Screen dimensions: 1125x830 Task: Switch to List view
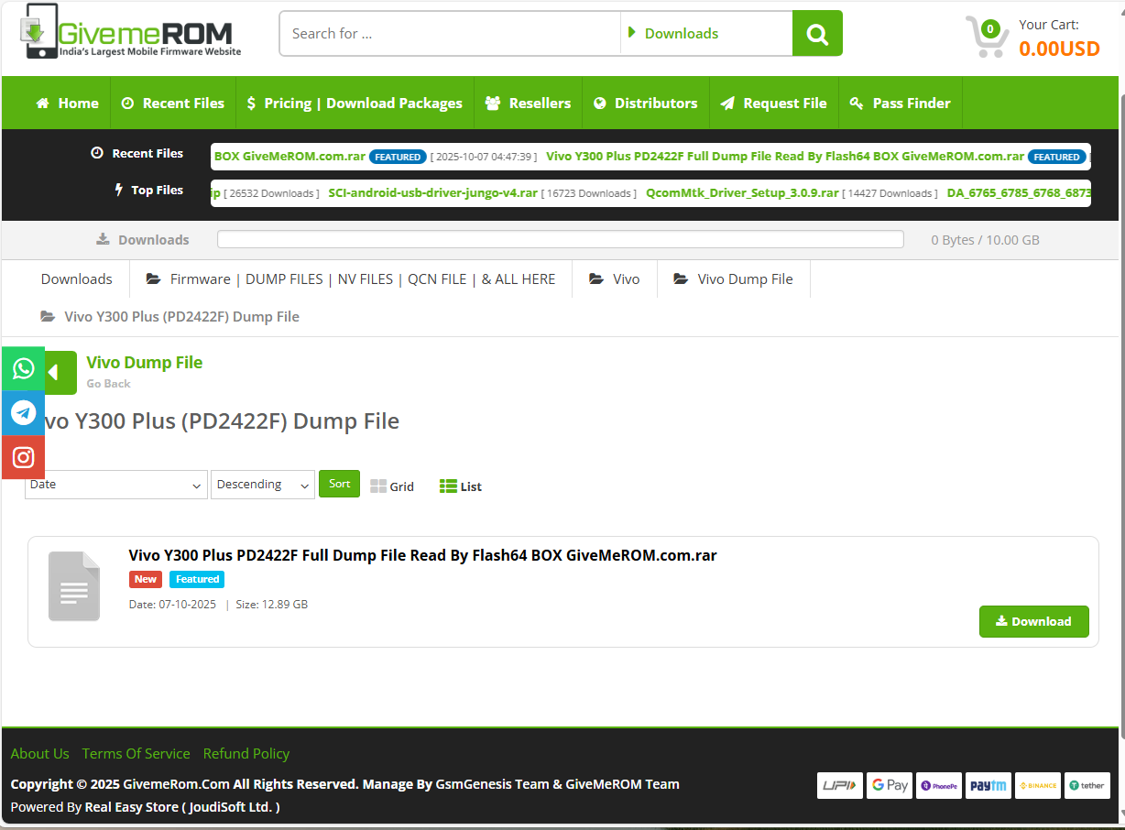click(461, 486)
